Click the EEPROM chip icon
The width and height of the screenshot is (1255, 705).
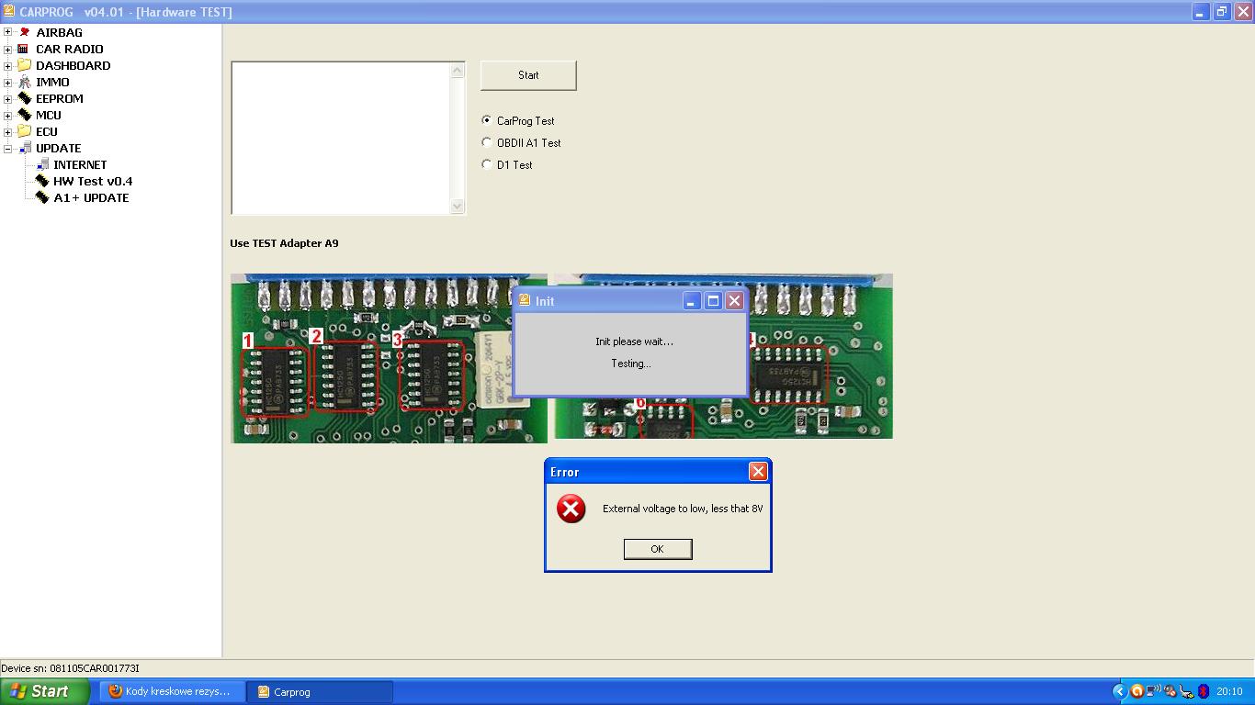tap(24, 98)
